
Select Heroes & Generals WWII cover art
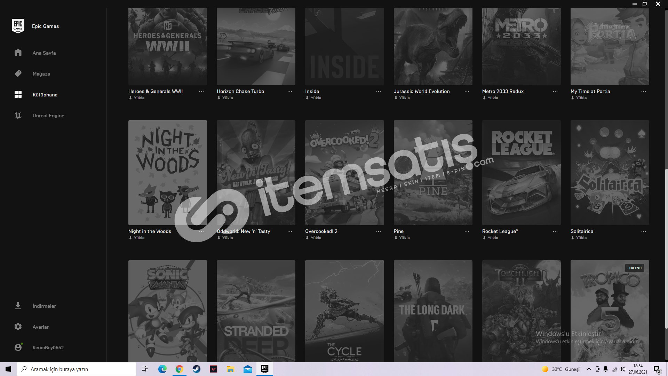[168, 47]
